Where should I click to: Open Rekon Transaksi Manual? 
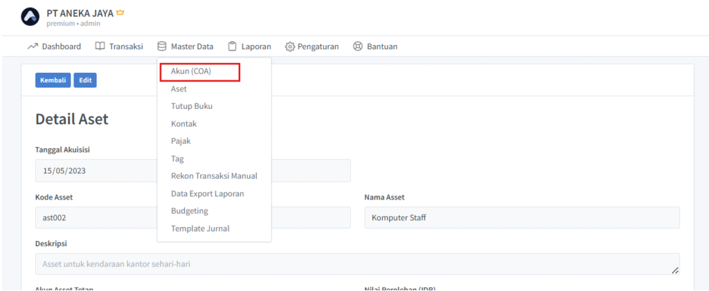tap(214, 176)
